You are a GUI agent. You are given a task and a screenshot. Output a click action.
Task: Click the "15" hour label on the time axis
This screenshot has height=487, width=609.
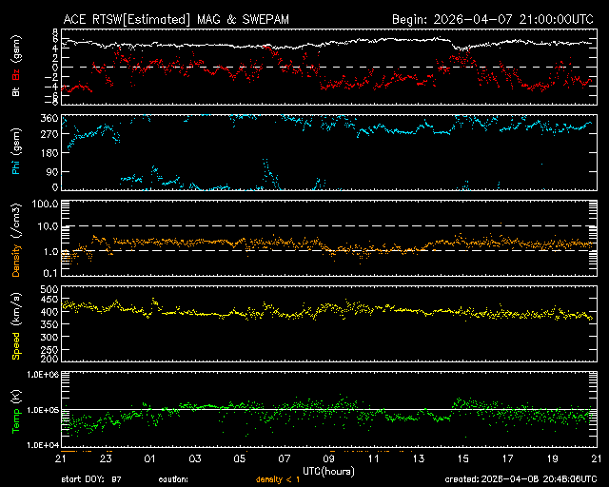pyautogui.click(x=463, y=459)
